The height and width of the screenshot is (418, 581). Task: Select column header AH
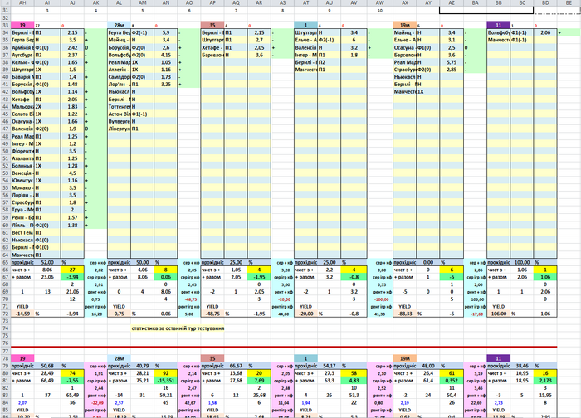coord(22,2)
